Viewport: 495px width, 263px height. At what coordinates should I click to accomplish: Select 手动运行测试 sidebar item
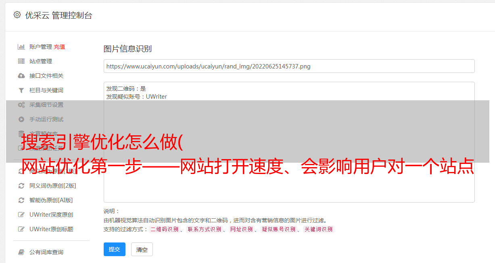pyautogui.click(x=46, y=119)
